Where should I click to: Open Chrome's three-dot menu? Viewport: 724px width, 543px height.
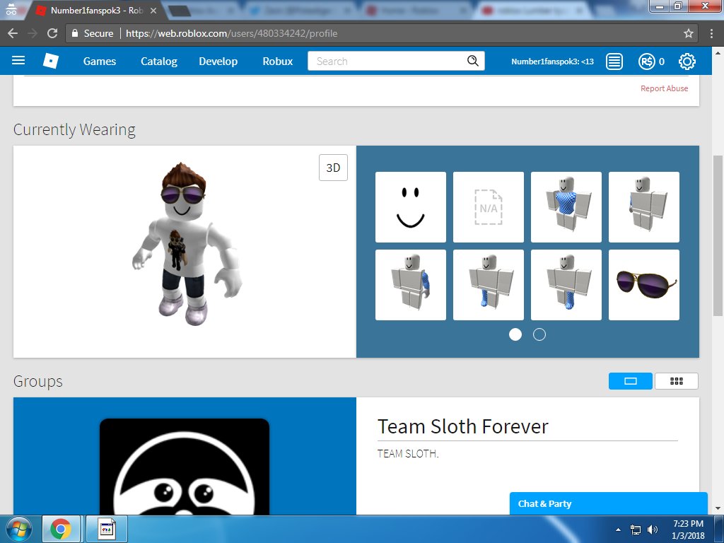pos(711,33)
